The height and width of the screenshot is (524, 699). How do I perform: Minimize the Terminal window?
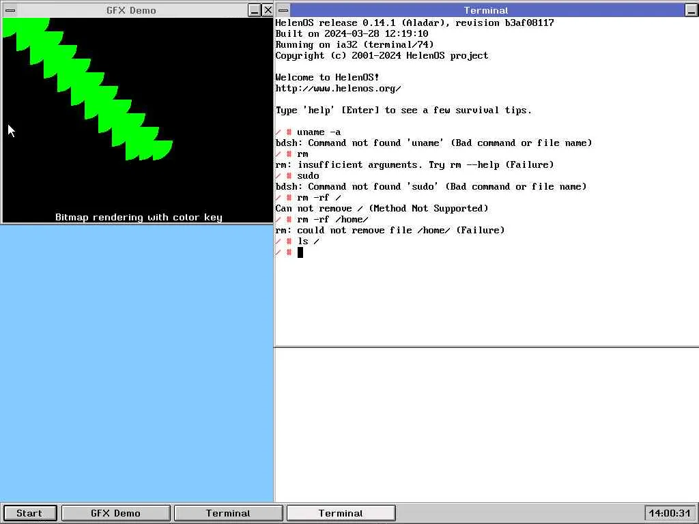point(691,10)
